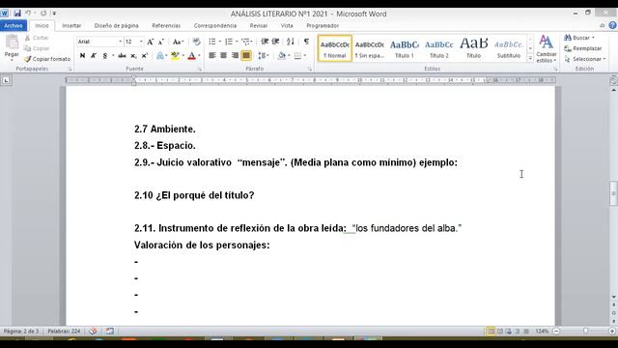
Task: Shrink font size with decrease button
Action: 161,42
